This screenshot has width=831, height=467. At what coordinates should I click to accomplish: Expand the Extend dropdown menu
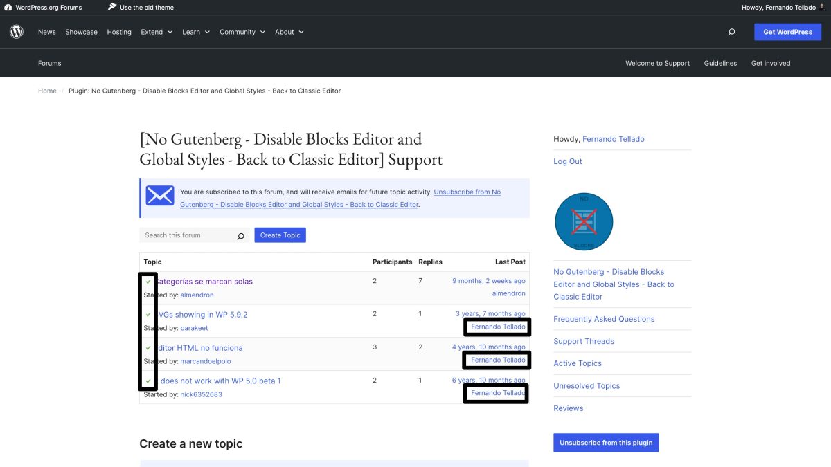(x=156, y=31)
